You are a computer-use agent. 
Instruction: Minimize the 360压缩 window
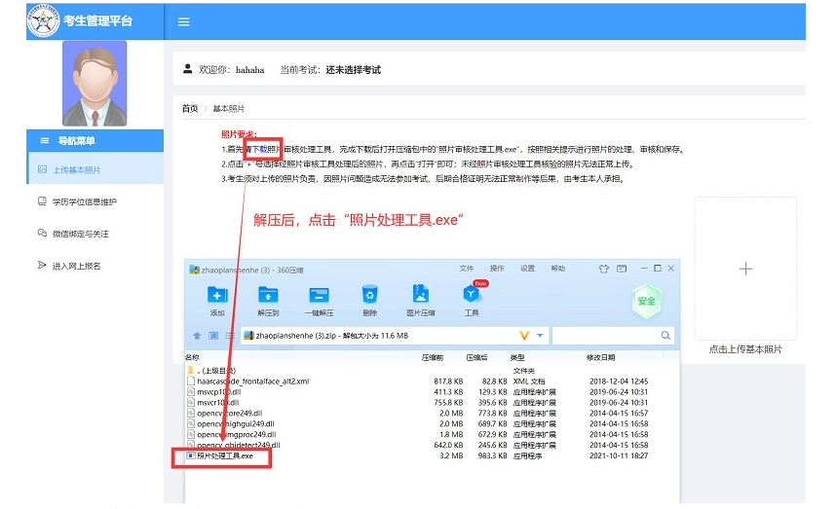(644, 269)
